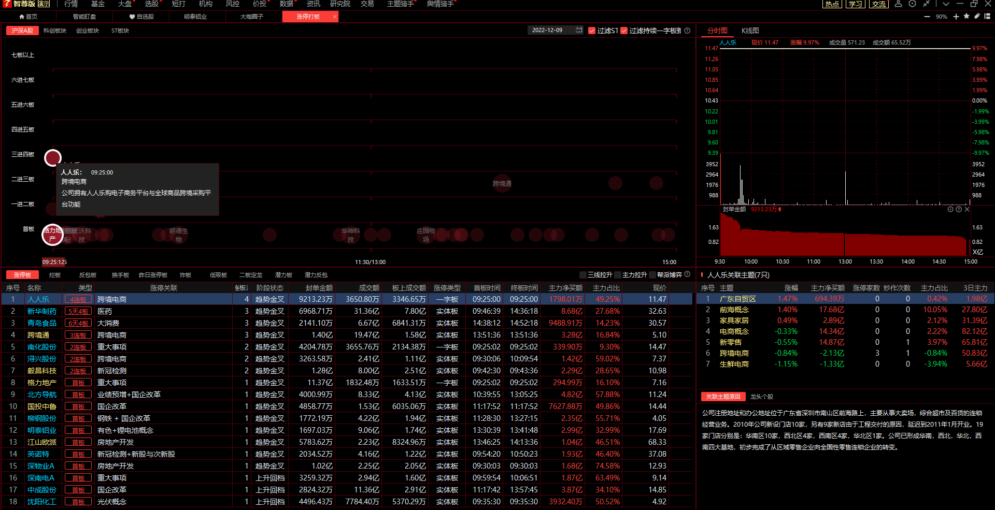Image resolution: width=995 pixels, height=510 pixels.
Task: Switch to the 炸板 list tab
Action: [x=186, y=275]
